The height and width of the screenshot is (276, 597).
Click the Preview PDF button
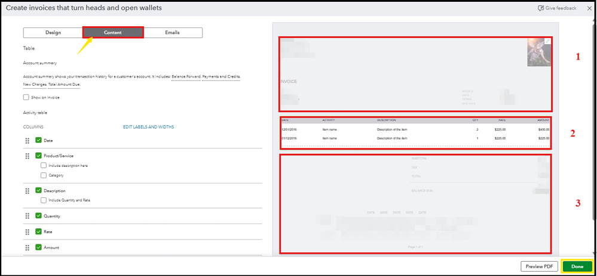[x=540, y=266]
